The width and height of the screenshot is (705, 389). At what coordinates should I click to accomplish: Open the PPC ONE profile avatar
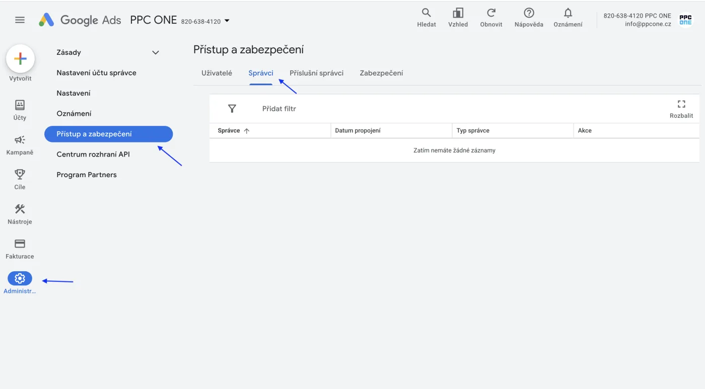685,20
